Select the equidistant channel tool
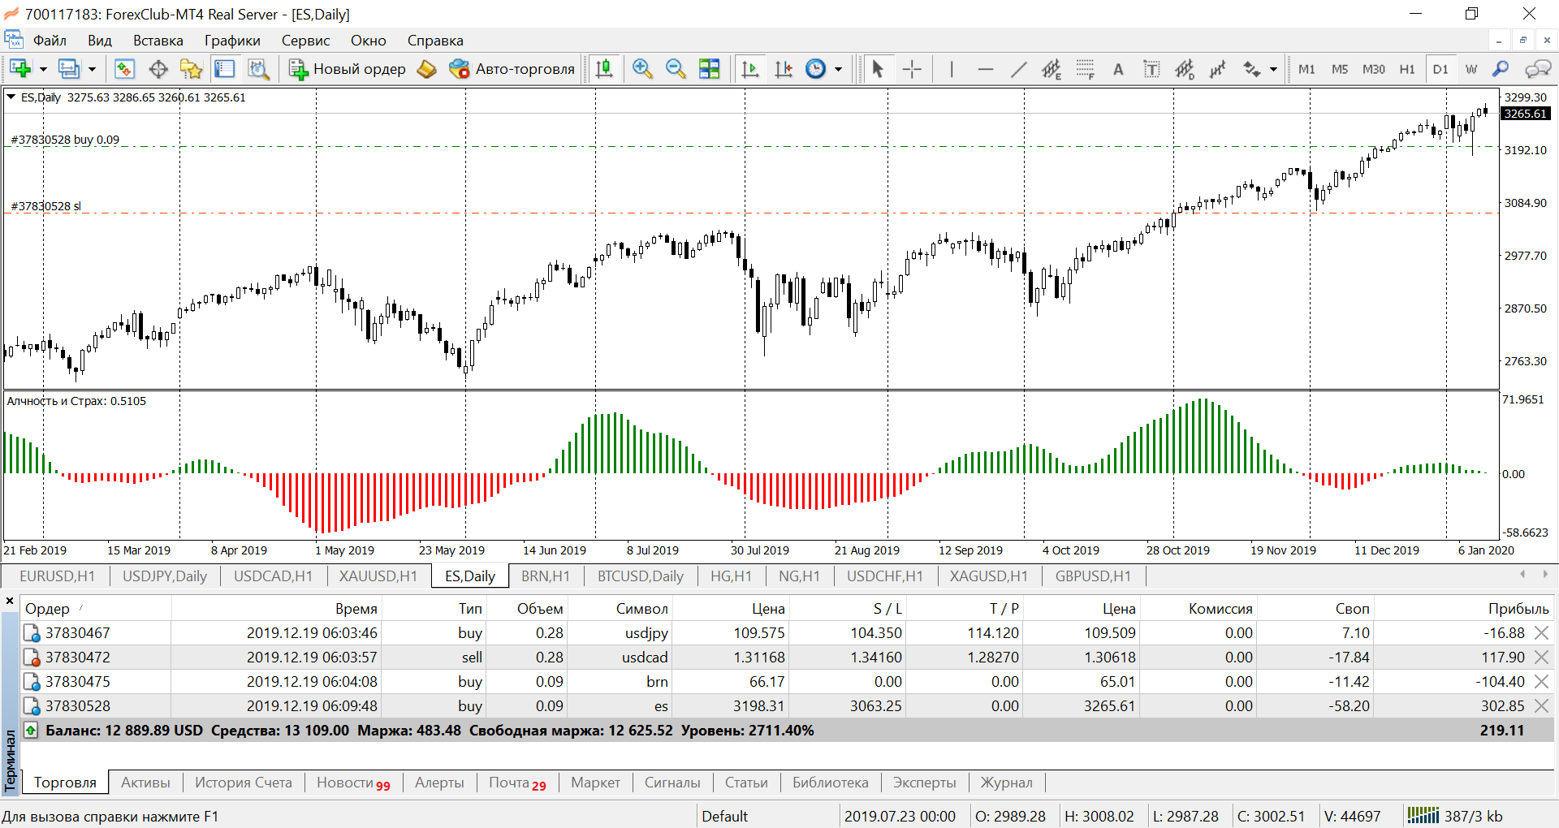 tap(1052, 69)
